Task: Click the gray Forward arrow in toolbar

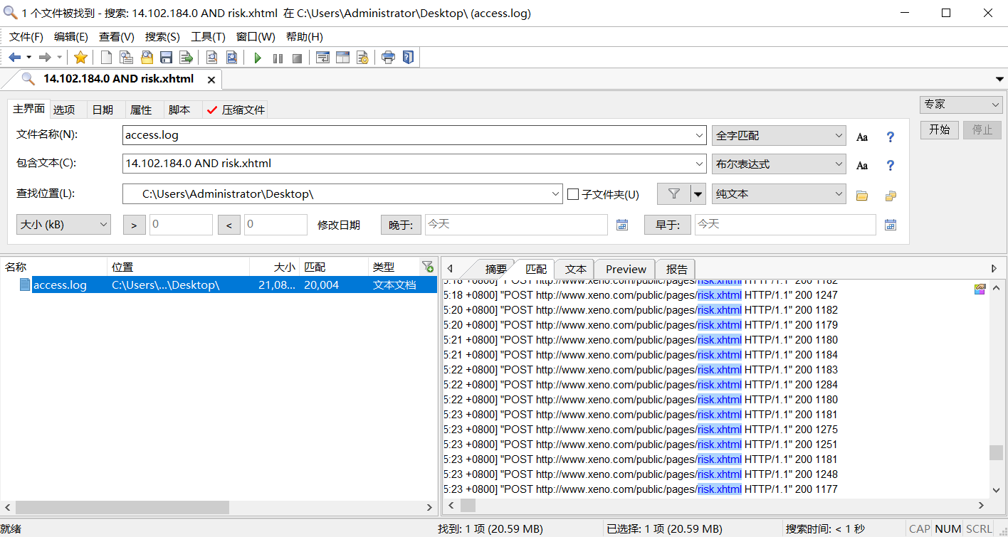Action: pos(45,58)
